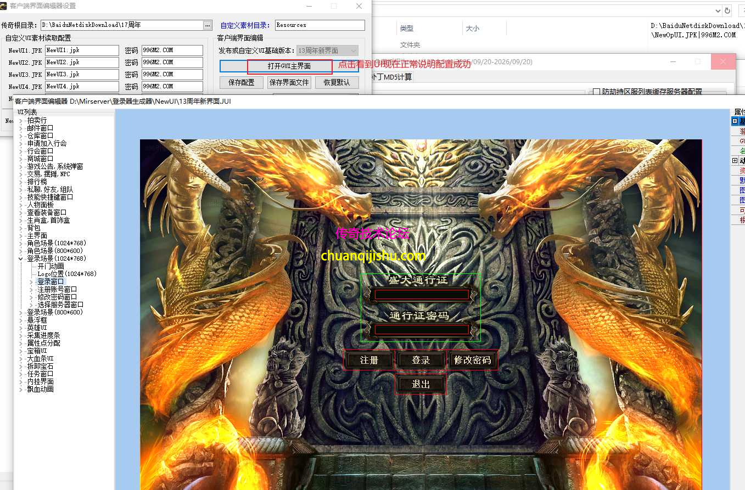Image resolution: width=745 pixels, height=490 pixels.
Task: Select 登录窗口 in the UI列表 tree
Action: tap(50, 281)
